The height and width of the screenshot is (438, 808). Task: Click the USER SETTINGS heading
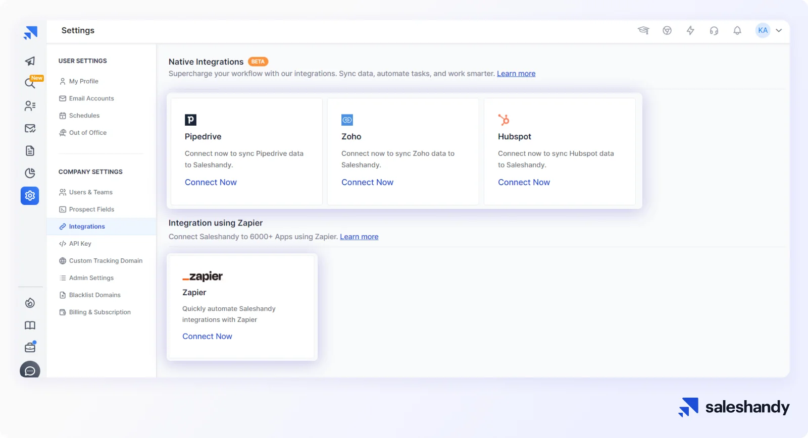83,61
